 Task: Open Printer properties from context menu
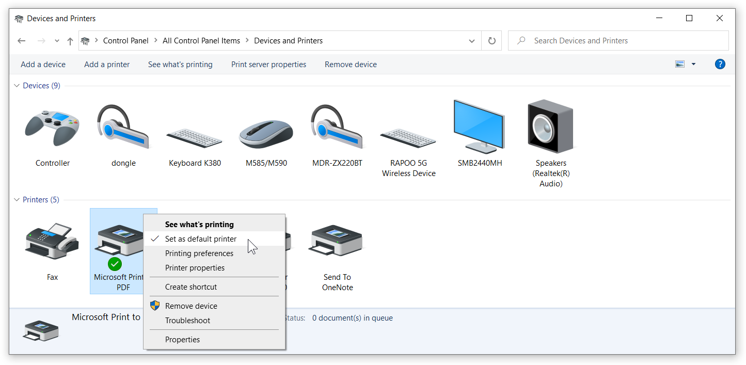coord(214,268)
